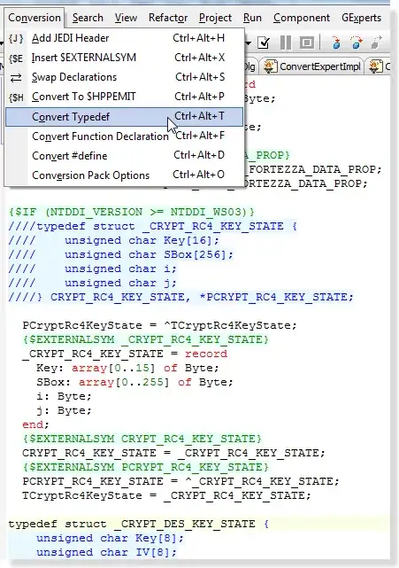399x568 pixels.
Task: Click the '_CRYPT_RC4_KEY_STATE = record' line
Action: point(125,354)
